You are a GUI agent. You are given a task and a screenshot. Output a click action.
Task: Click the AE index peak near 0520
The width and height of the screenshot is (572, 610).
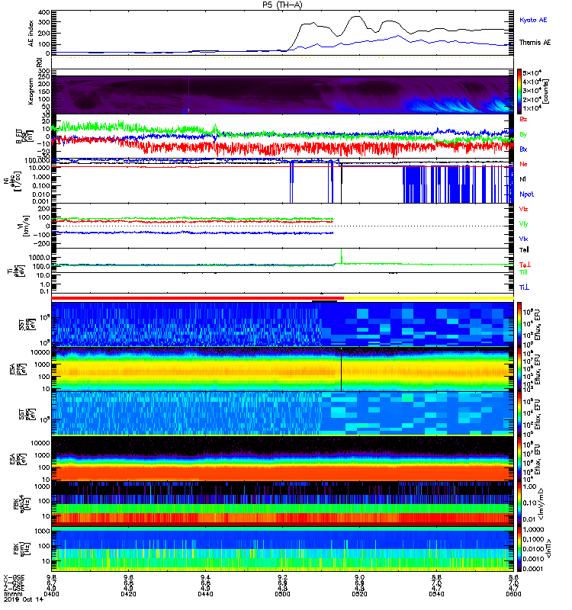[x=356, y=17]
